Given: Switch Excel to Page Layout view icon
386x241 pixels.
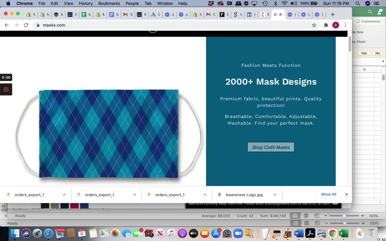Looking at the screenshot, I should point(306,216).
